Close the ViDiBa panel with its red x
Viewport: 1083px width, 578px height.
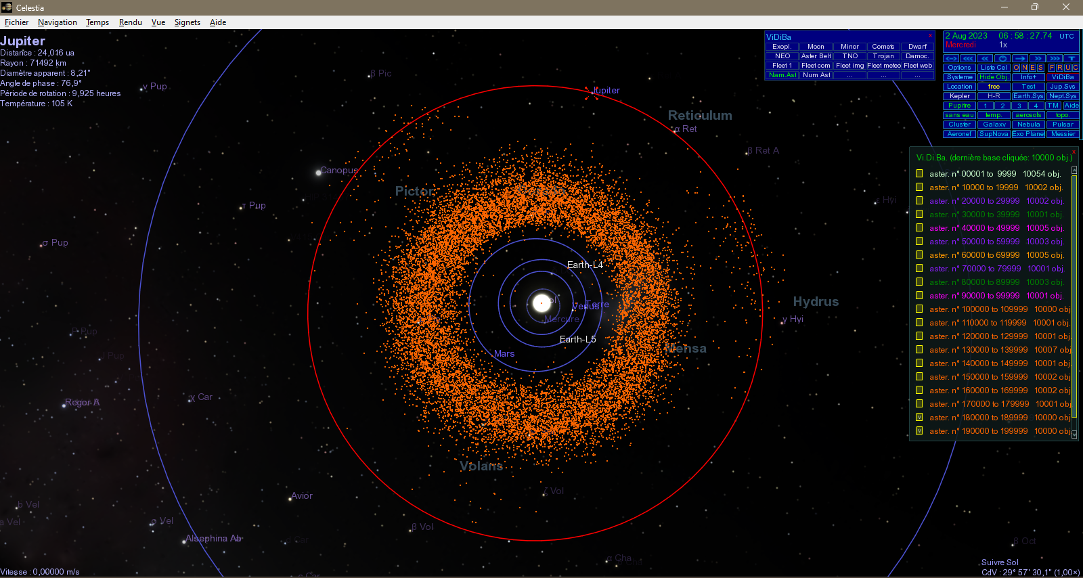click(930, 35)
